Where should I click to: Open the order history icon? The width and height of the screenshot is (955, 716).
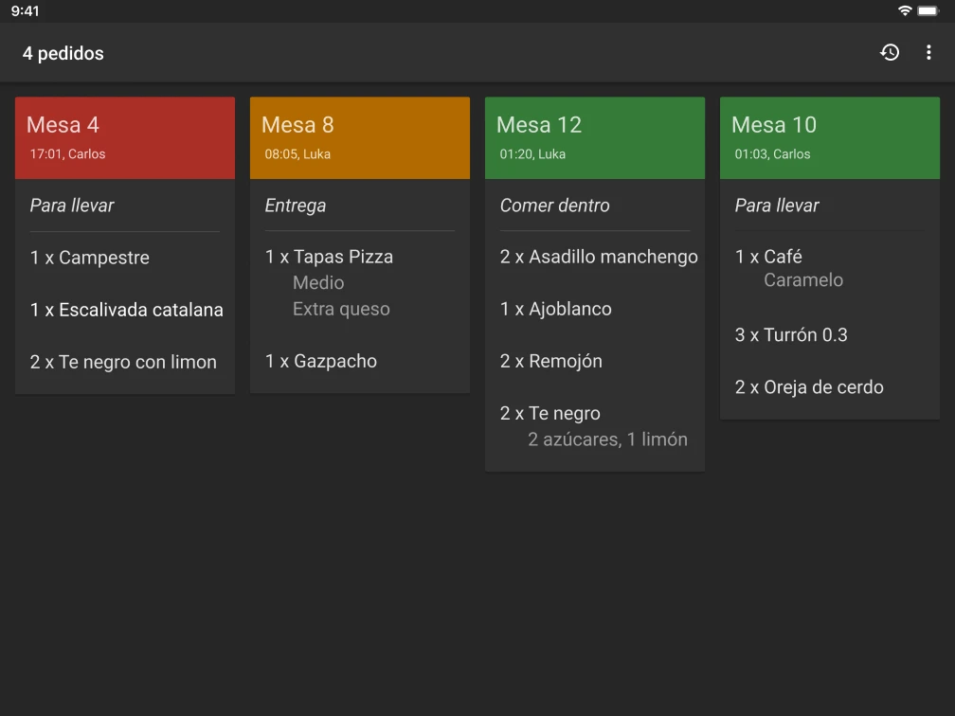(890, 52)
